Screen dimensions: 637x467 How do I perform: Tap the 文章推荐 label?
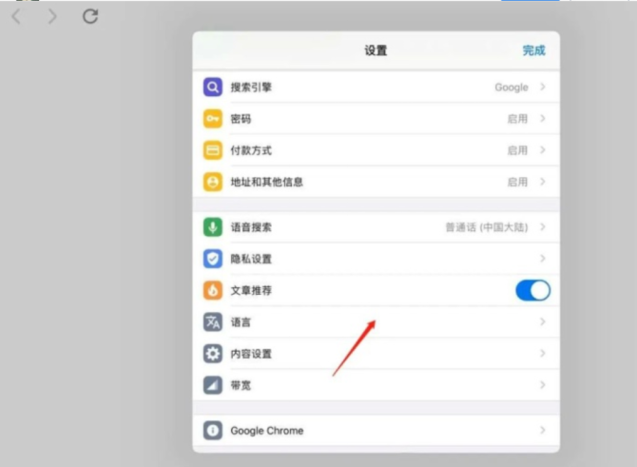(251, 291)
